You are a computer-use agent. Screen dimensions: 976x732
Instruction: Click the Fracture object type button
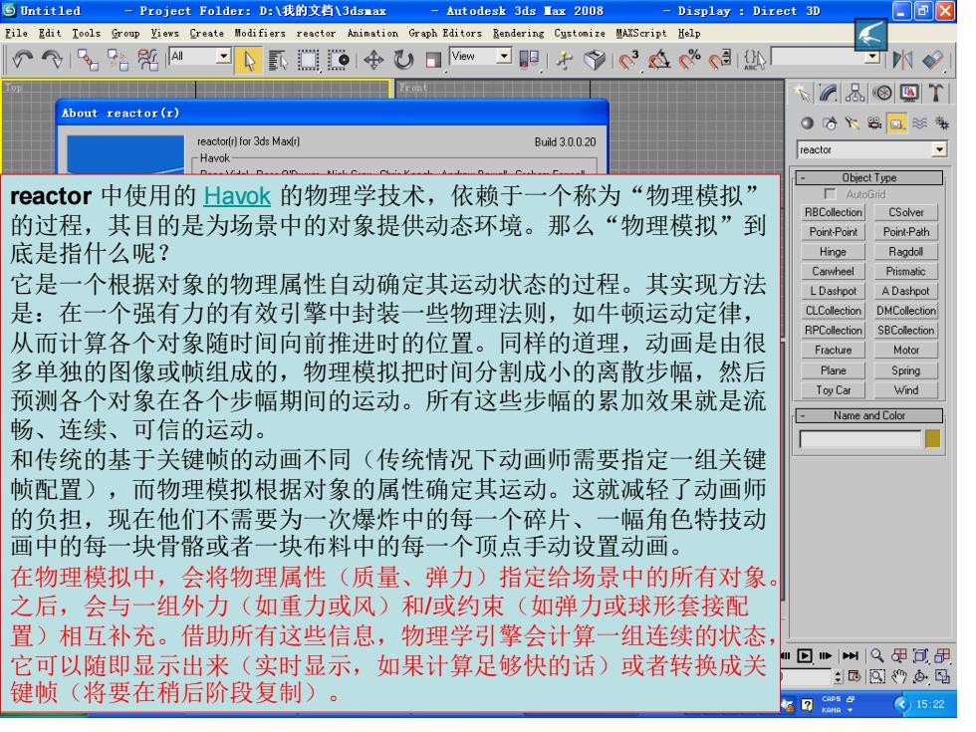coord(833,351)
